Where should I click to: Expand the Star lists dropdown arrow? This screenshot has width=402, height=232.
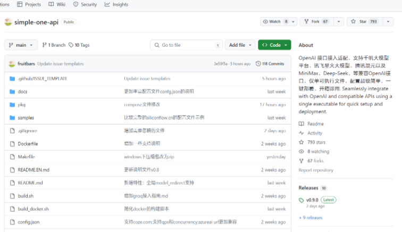point(388,22)
